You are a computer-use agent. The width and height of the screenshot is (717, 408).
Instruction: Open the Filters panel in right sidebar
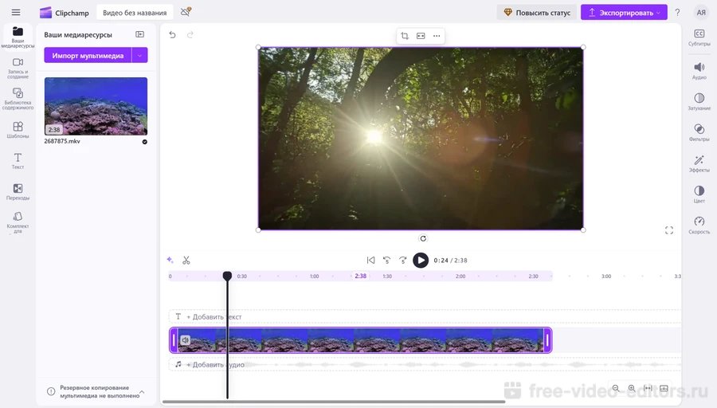pyautogui.click(x=699, y=132)
